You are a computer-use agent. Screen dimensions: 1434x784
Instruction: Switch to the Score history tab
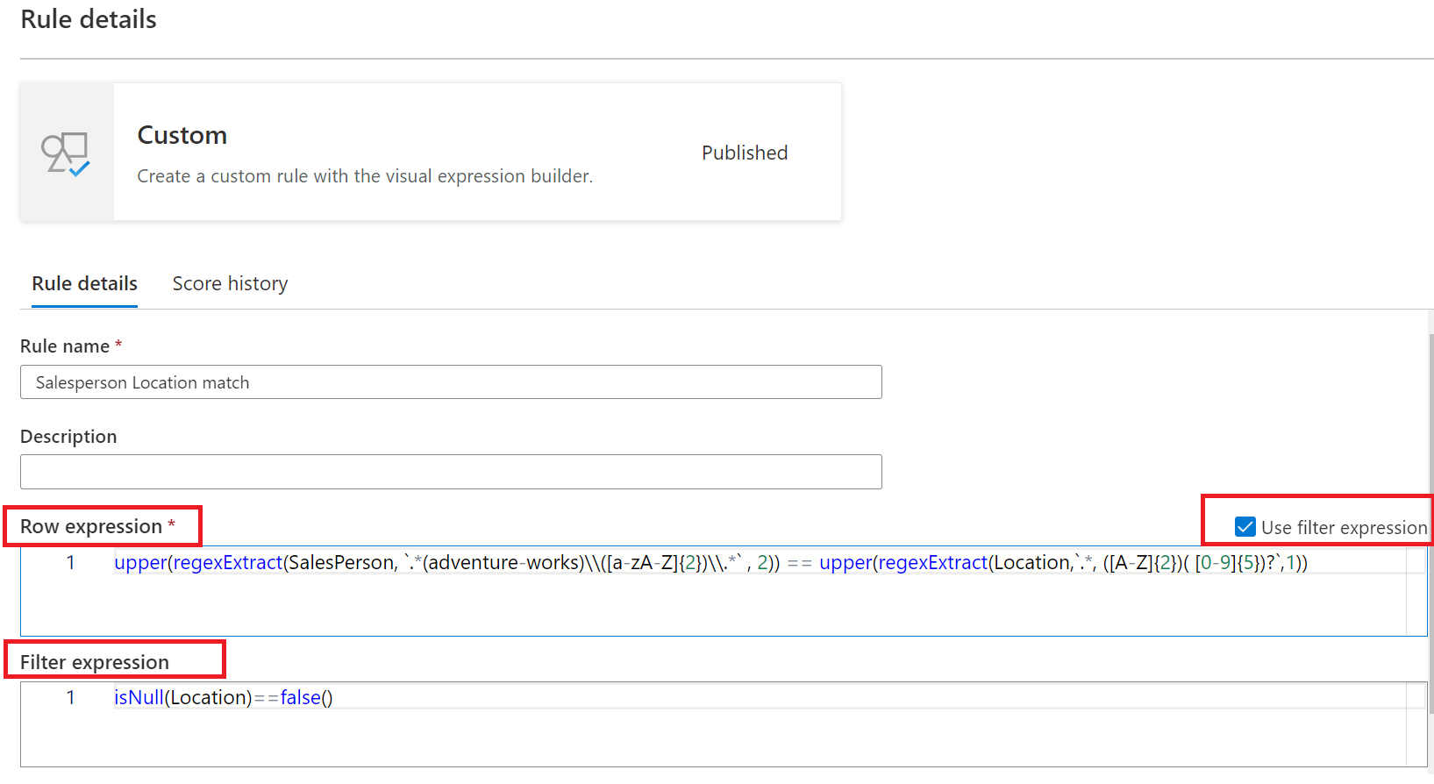click(230, 283)
